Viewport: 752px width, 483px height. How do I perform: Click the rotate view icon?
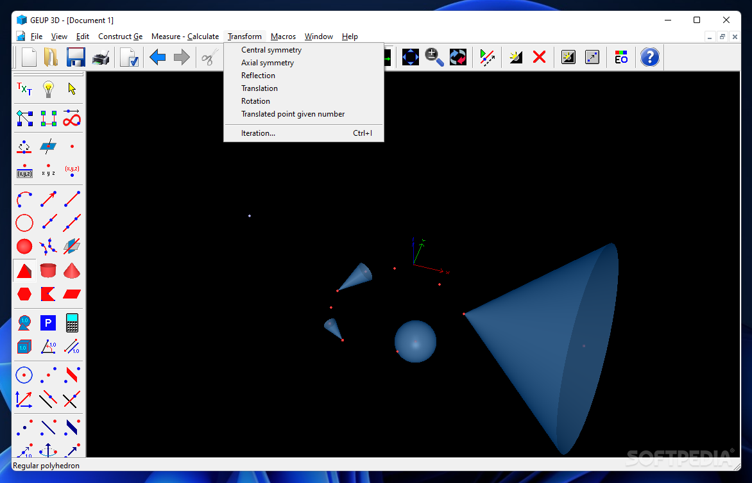coord(458,58)
